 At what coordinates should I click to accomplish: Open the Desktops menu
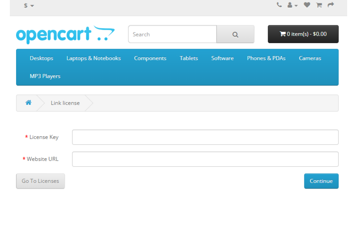(x=41, y=58)
